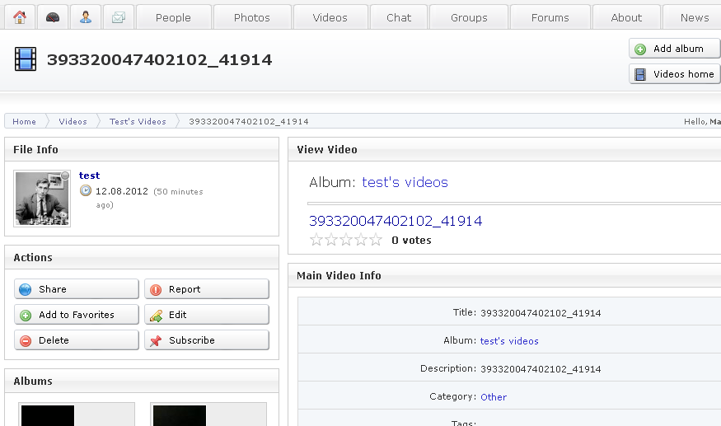
Task: Open the profile person icon tab
Action: (x=86, y=17)
